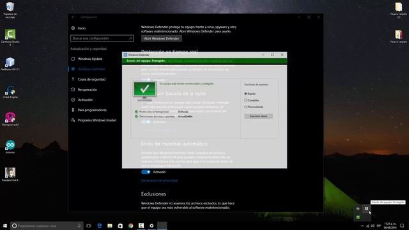Click the back arrow in Configuración window
409x230 pixels.
(x=73, y=17)
